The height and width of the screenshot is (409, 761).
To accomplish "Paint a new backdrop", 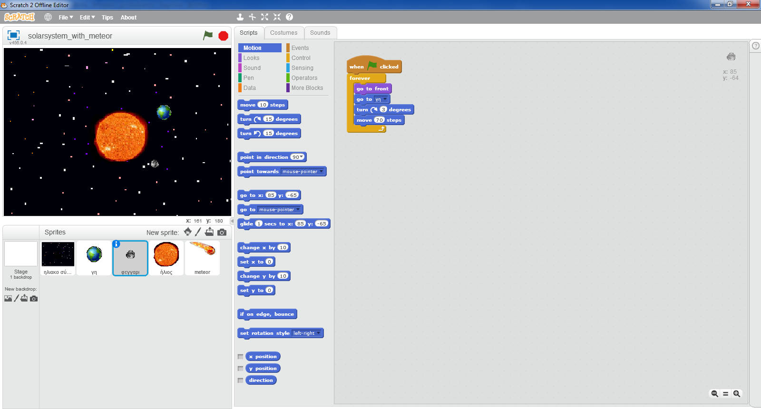I will coord(16,298).
